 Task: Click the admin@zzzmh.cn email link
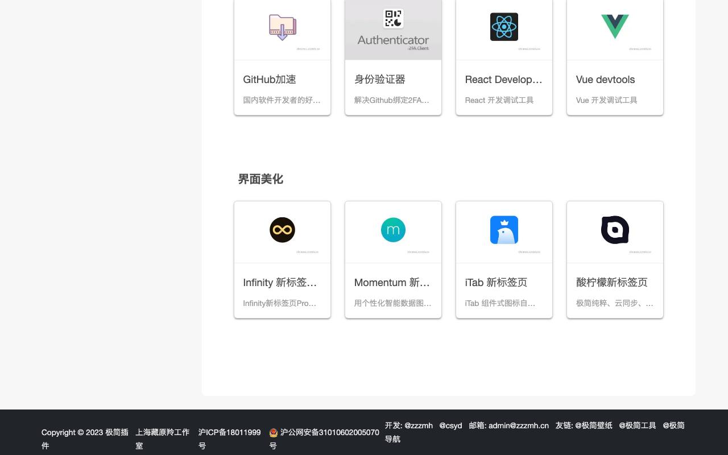click(x=519, y=425)
